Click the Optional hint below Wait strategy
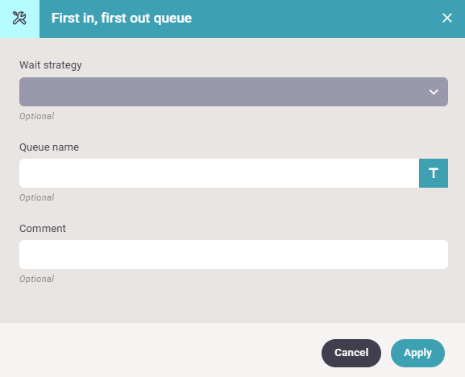 [x=37, y=116]
